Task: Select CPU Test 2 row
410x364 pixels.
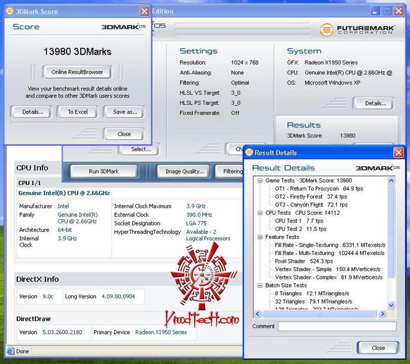Action: (x=300, y=229)
